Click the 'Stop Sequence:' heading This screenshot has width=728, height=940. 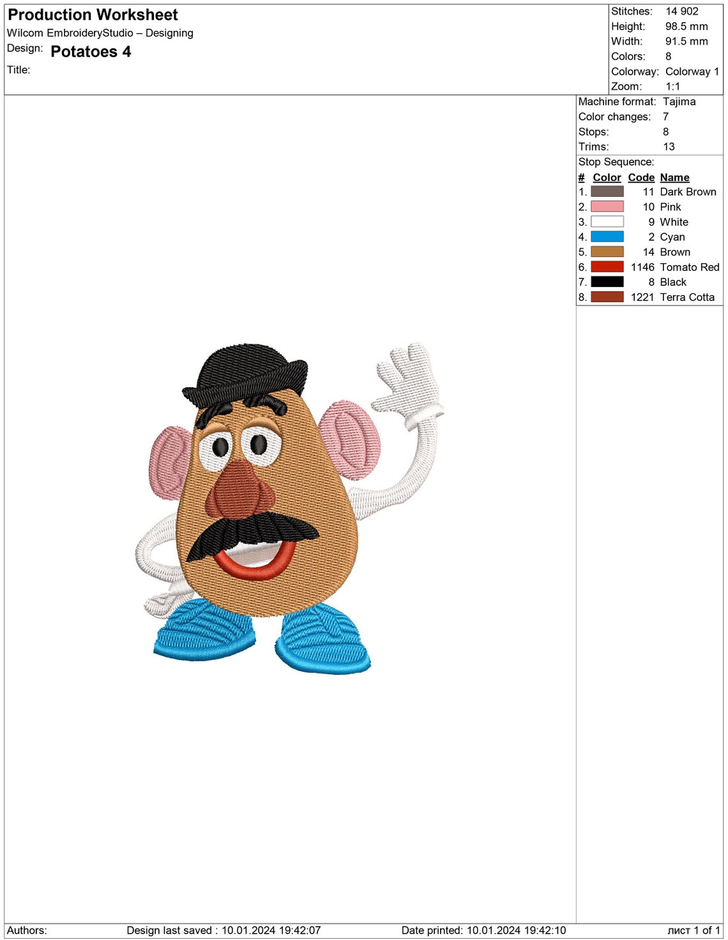(616, 162)
